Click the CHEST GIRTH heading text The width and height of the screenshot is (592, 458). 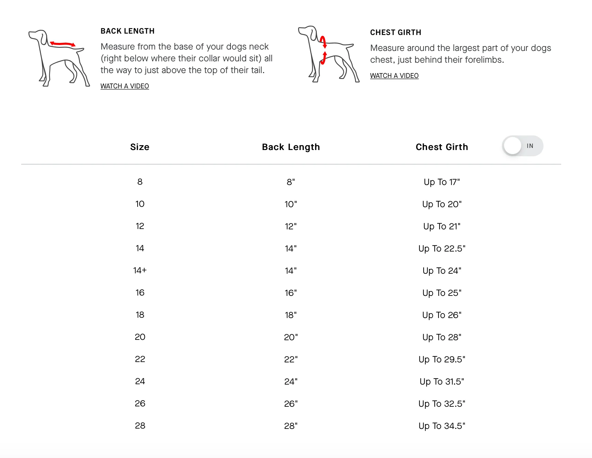click(396, 33)
